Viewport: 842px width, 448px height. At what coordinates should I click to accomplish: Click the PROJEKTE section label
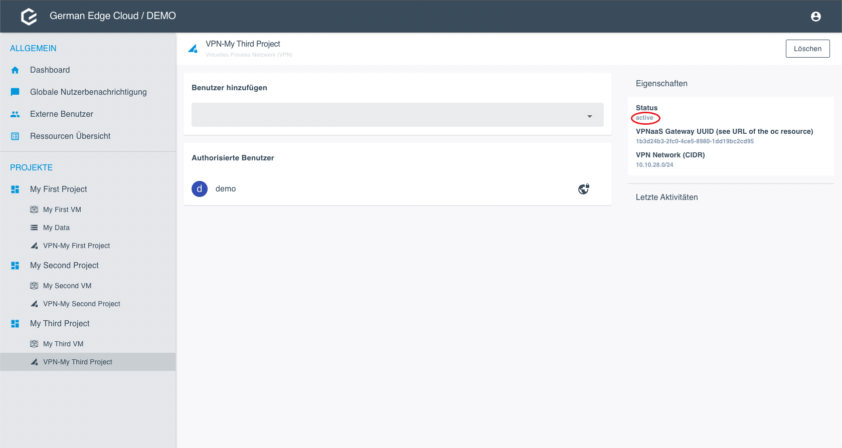(x=31, y=168)
